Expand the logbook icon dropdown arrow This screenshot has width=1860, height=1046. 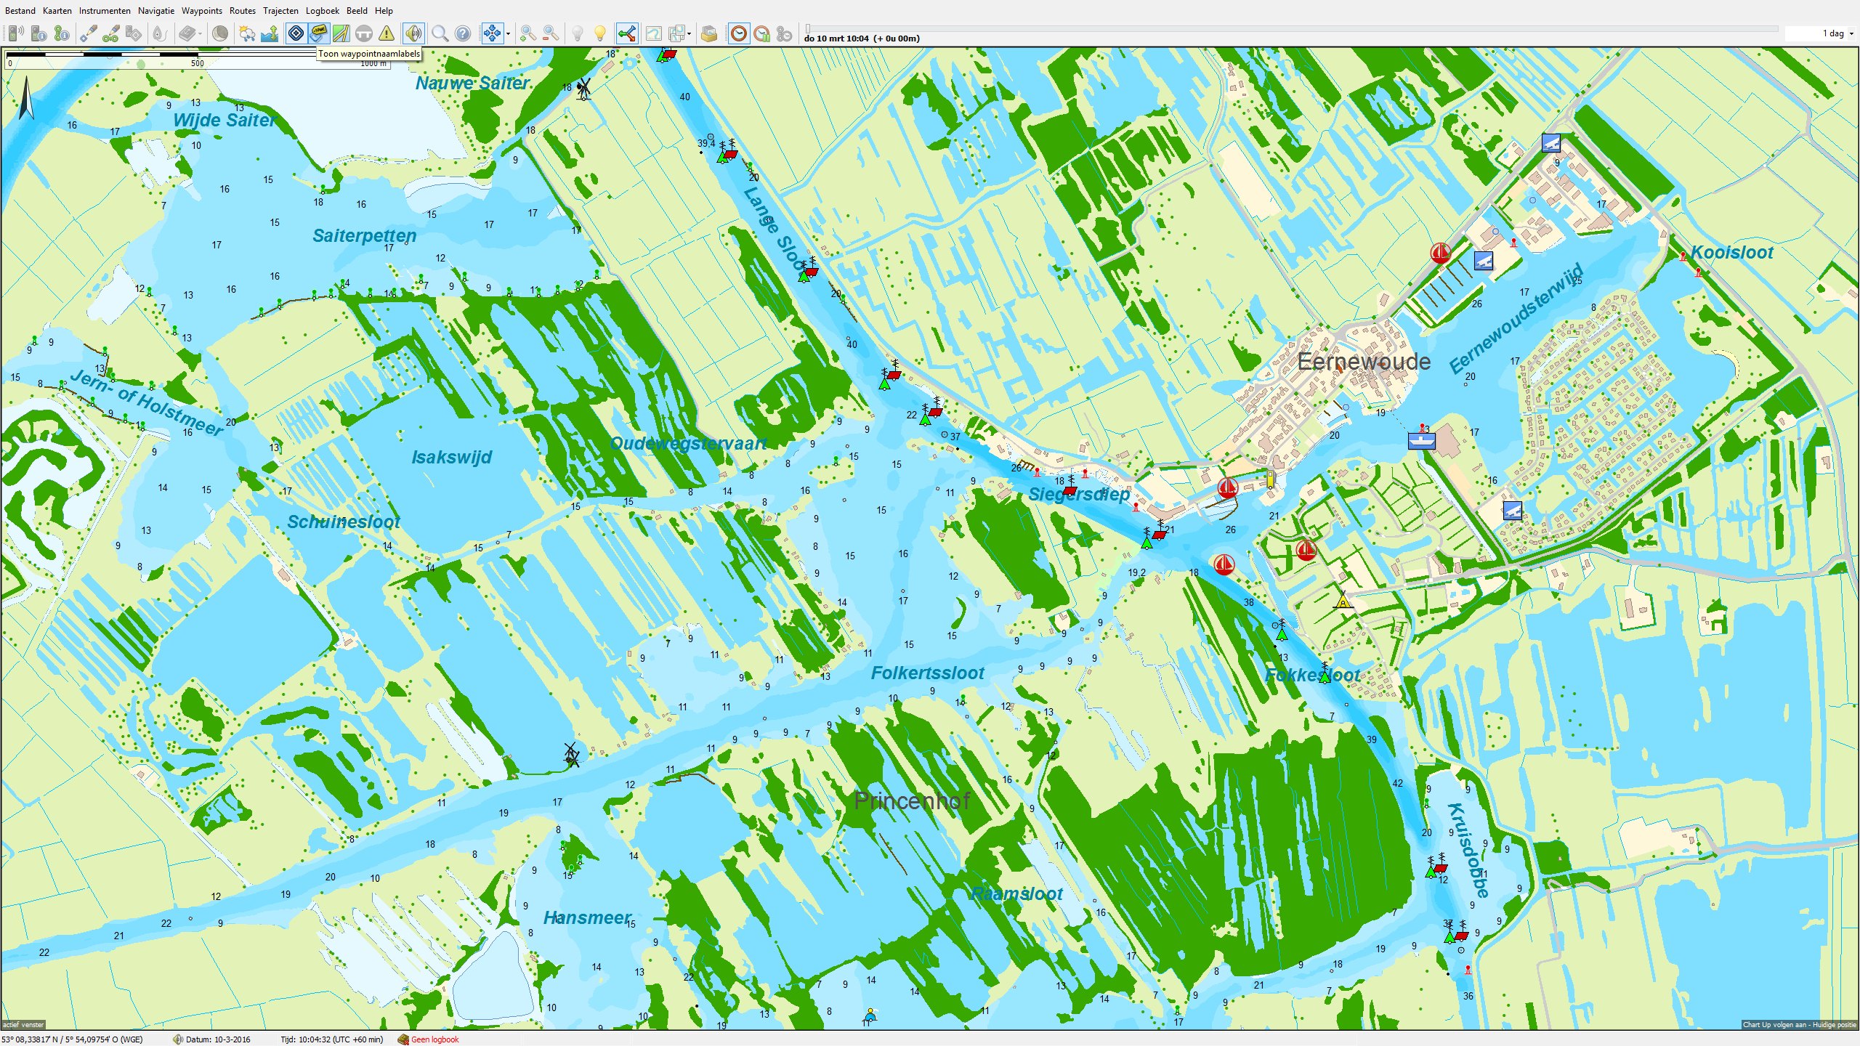[x=200, y=33]
